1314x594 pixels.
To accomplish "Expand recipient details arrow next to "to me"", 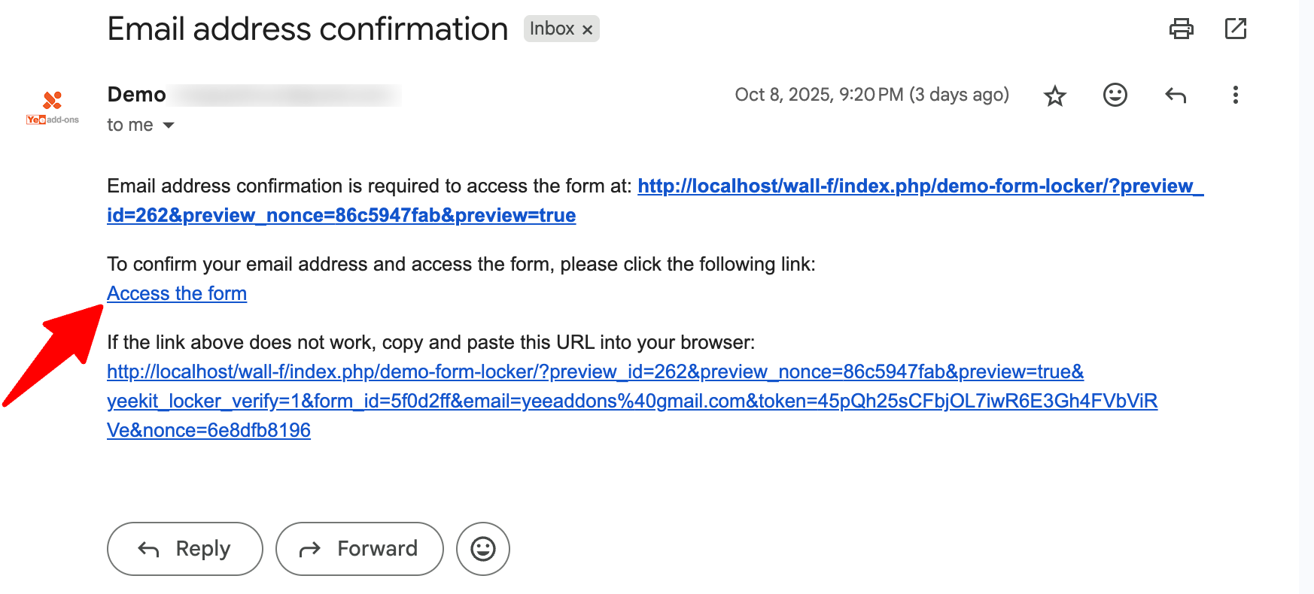I will click(x=169, y=125).
